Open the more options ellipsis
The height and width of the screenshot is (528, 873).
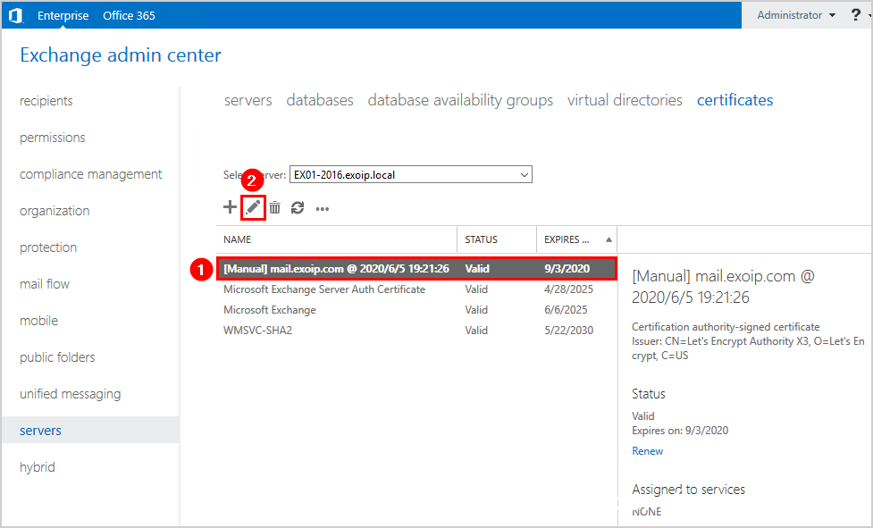pyautogui.click(x=323, y=209)
